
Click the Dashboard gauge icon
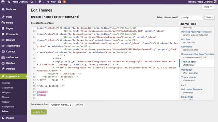coord(3,9)
